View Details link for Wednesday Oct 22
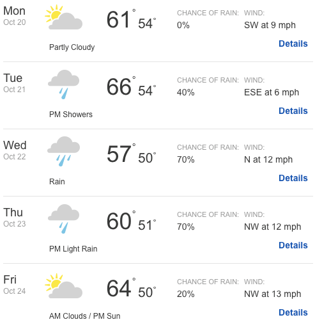Screen dimensions: 315x329 point(293,178)
